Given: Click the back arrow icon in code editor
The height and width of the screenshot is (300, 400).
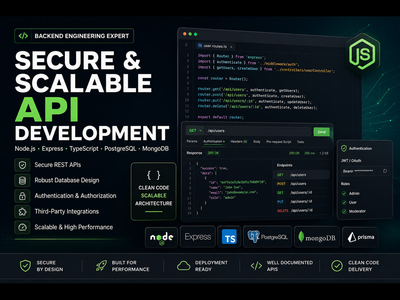Looking at the screenshot, I should tap(186, 45).
